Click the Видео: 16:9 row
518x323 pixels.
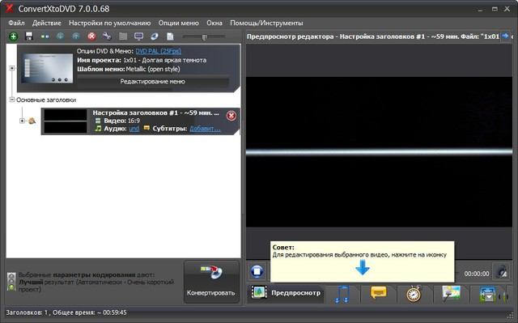pyautogui.click(x=117, y=121)
